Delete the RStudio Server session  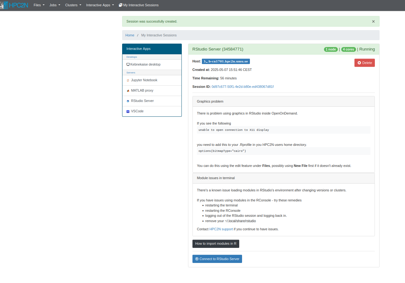364,63
